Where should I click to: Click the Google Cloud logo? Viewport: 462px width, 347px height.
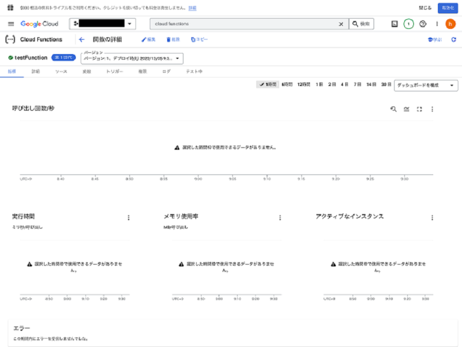(39, 24)
